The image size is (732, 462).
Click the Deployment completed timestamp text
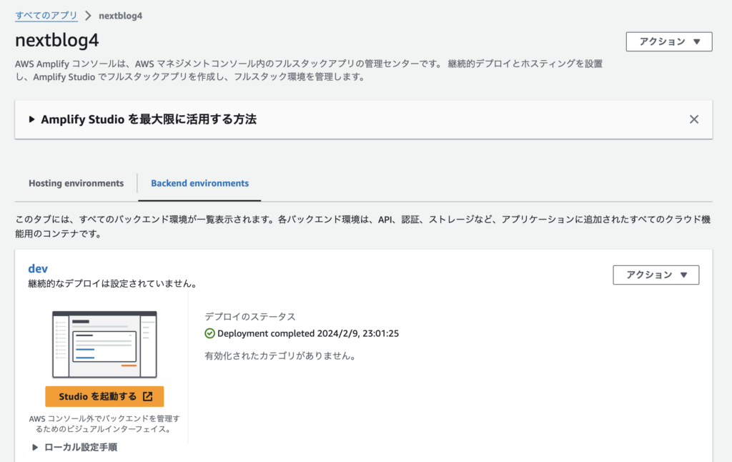[308, 333]
